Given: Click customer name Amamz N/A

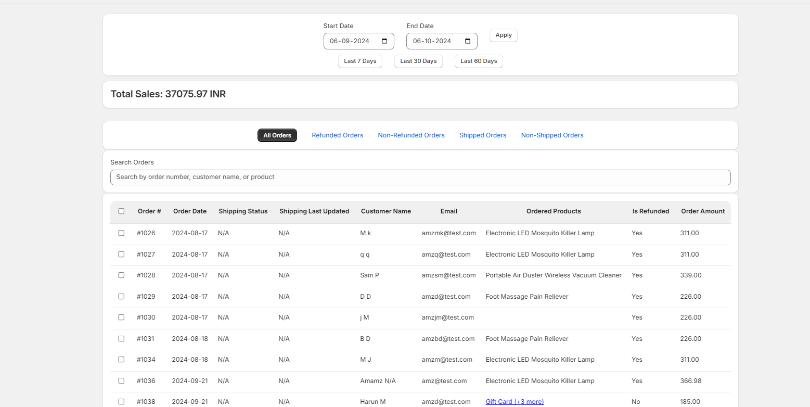Looking at the screenshot, I should point(378,381).
